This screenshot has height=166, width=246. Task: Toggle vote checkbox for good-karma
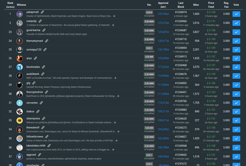pyautogui.click(x=236, y=32)
